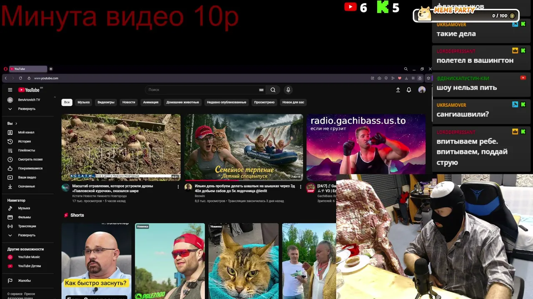Select the Новости filter chip

[x=129, y=102]
